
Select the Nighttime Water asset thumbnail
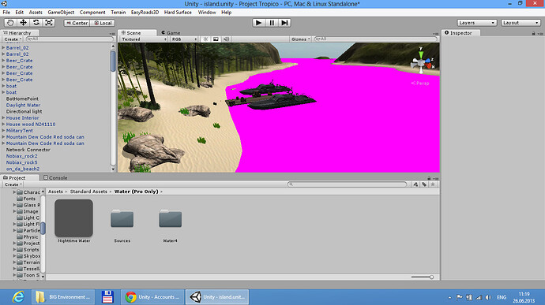click(x=73, y=218)
